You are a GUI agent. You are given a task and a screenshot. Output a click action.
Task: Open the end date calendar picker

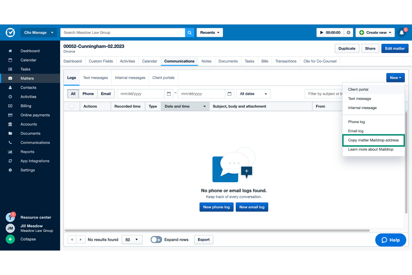(x=229, y=94)
